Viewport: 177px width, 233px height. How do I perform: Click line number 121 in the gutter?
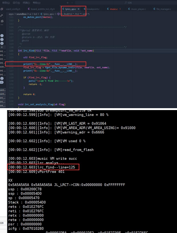point(11,51)
